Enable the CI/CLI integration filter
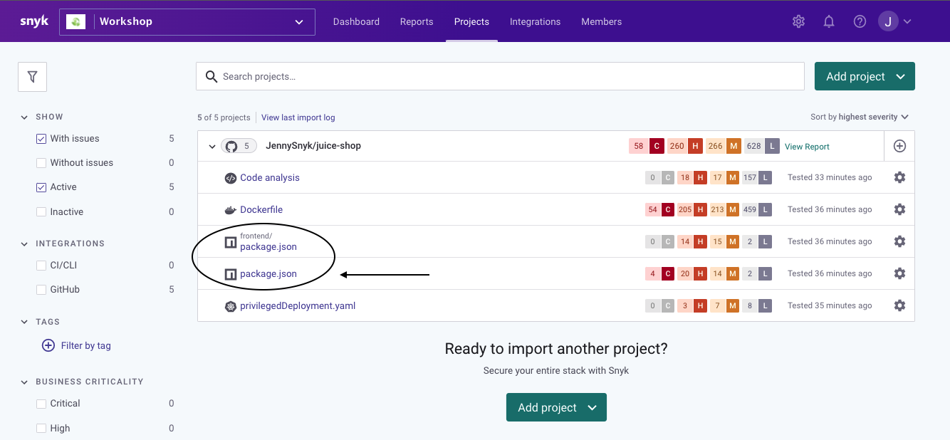950x440 pixels. point(41,266)
